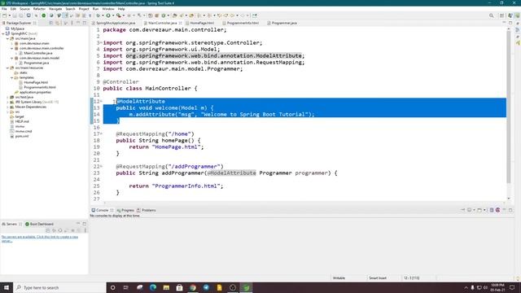Click Link with Editor icon in Package Explorer
Viewport: 521px width, 293px height.
click(58, 23)
